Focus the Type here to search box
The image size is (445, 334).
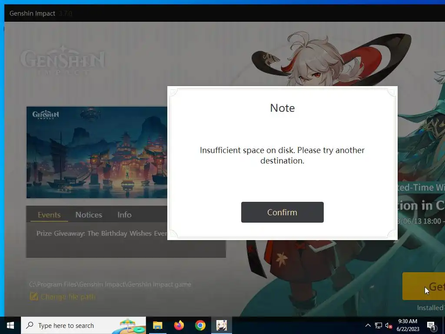[x=83, y=325]
